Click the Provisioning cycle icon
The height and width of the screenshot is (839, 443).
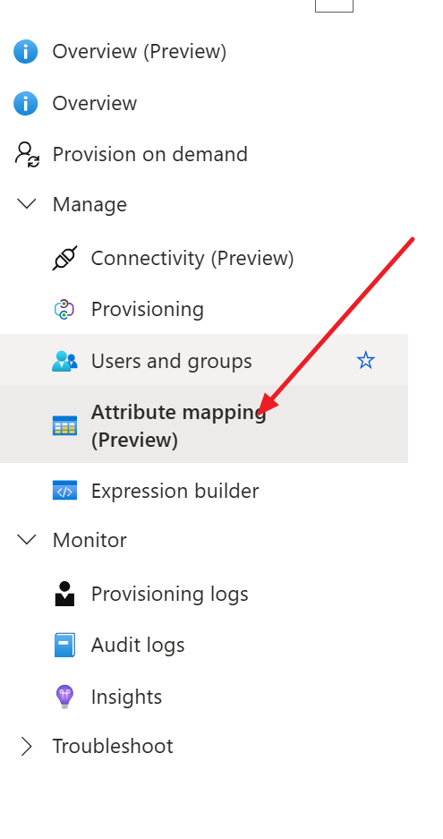click(x=64, y=309)
